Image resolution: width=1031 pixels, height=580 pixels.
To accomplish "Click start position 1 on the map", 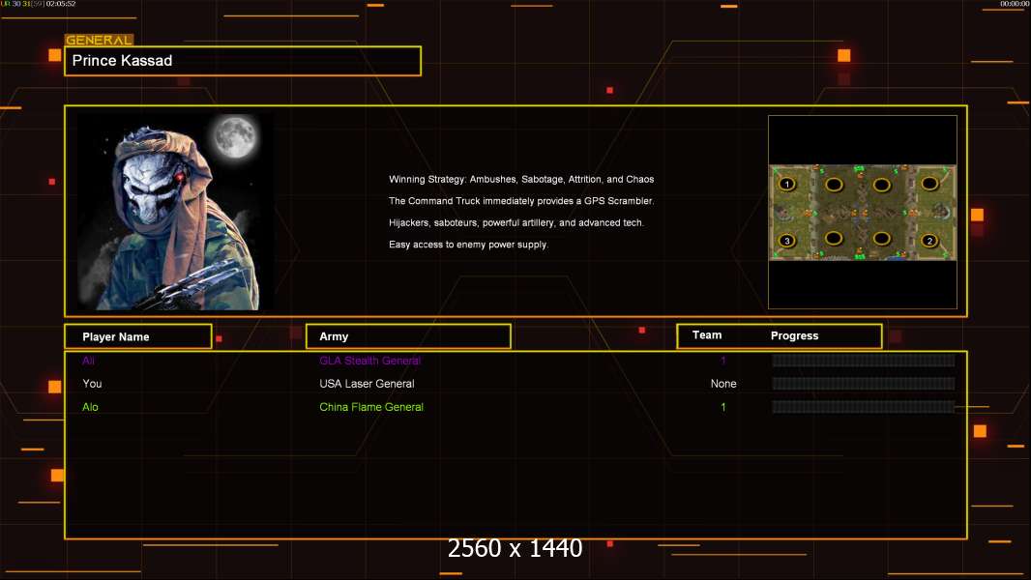I will pos(787,184).
